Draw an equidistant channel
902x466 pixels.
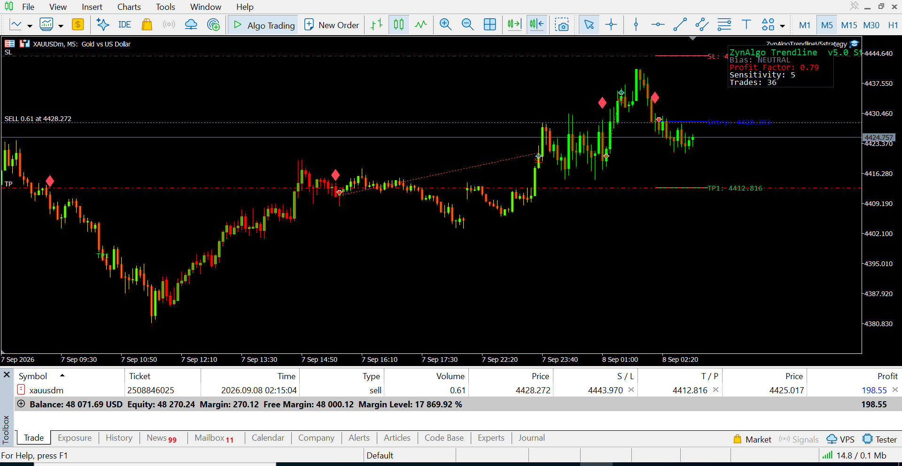(702, 24)
